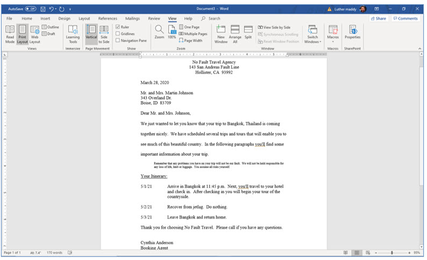This screenshot has width=427, height=260.
Task: Open the Zoom dialog magnifier
Action: tap(159, 32)
